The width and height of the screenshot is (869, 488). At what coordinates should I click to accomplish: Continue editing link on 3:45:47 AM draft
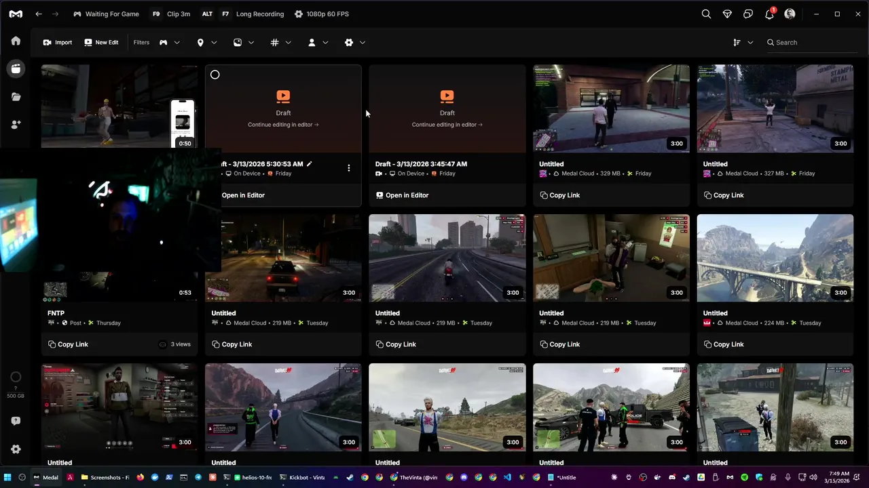tap(447, 125)
